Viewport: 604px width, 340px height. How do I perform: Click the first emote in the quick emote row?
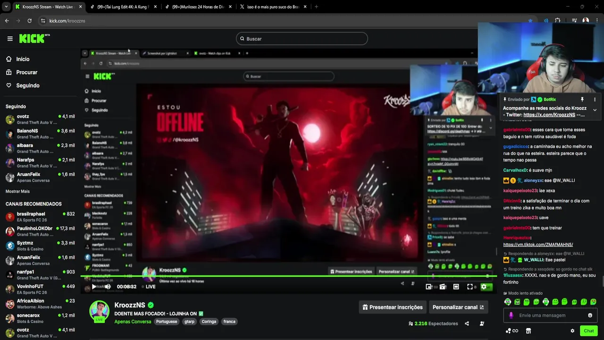tap(508, 302)
